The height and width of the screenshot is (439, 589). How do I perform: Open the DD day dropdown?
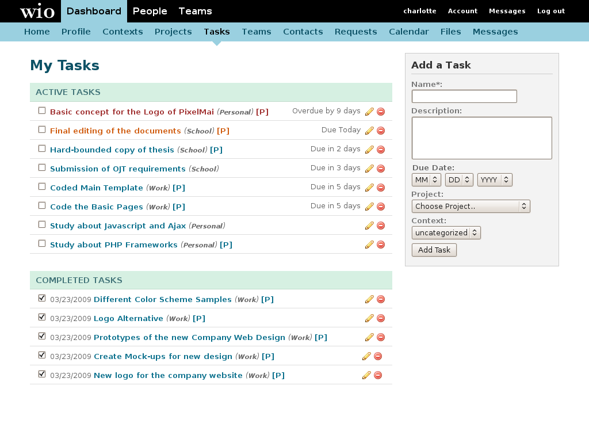pyautogui.click(x=459, y=180)
